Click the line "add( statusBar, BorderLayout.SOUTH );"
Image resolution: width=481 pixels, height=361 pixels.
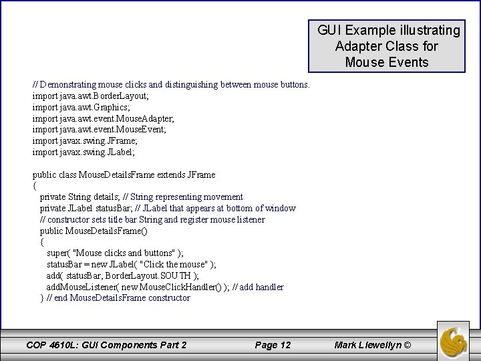(123, 275)
